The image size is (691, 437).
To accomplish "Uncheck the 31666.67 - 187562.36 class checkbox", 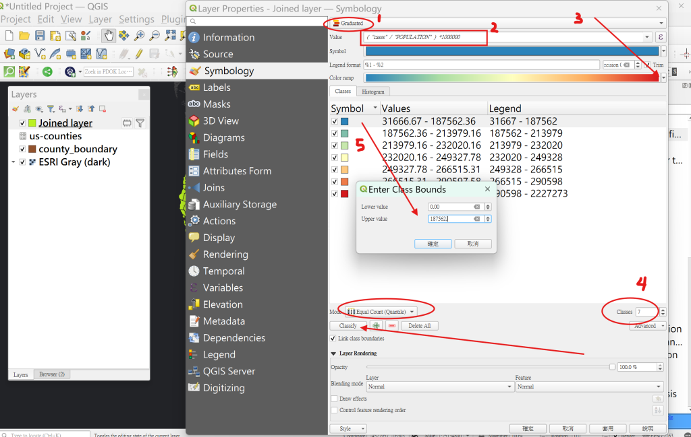I will point(335,121).
